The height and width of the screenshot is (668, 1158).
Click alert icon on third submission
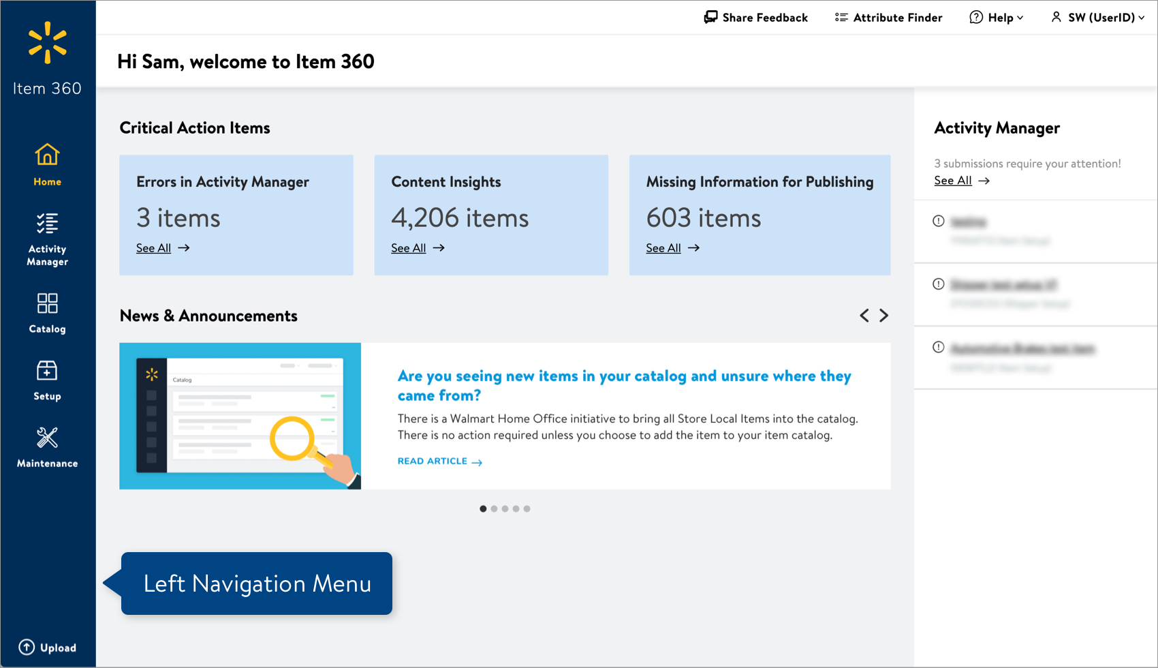pyautogui.click(x=939, y=348)
